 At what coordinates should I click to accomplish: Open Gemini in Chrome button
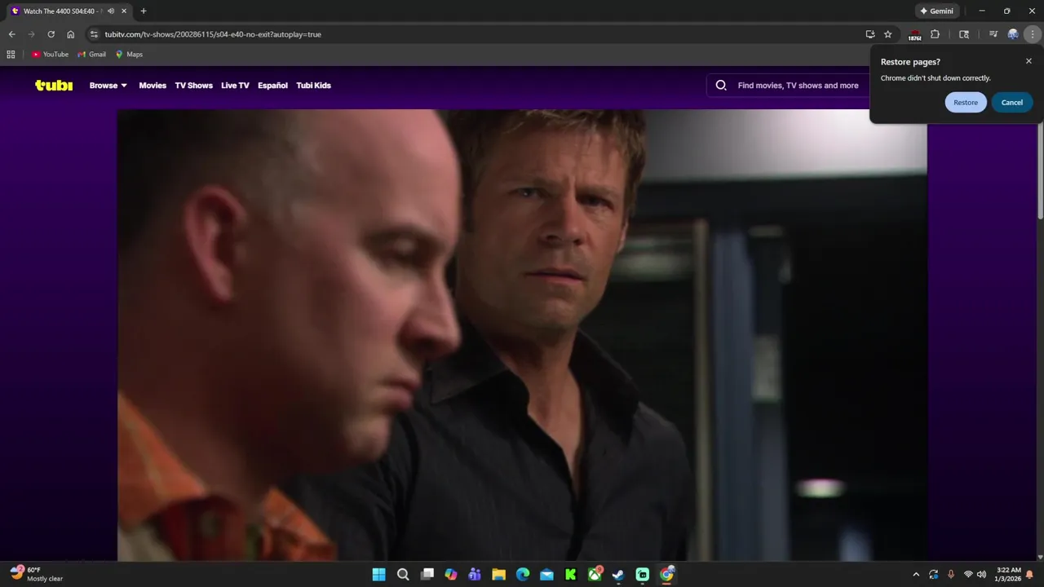(936, 11)
